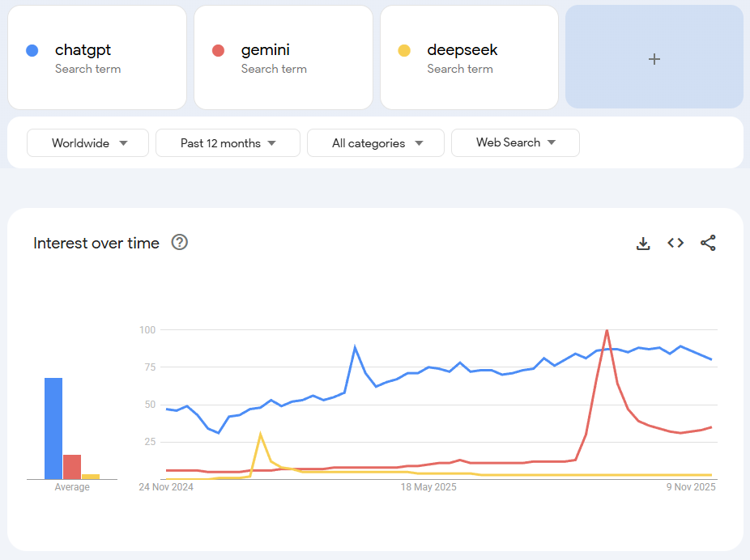Open help for Interest over time
Image resolution: width=750 pixels, height=560 pixels.
180,242
